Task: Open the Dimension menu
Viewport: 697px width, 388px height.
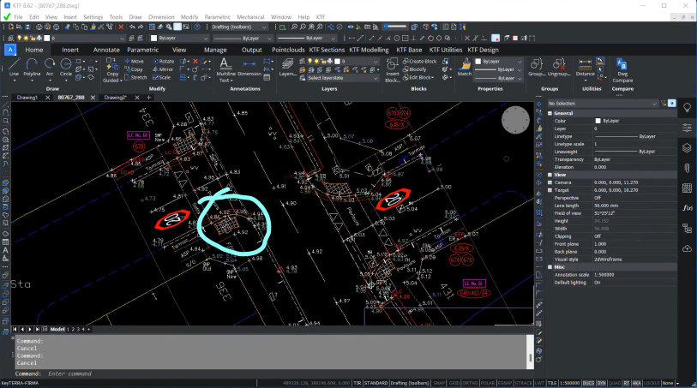Action: click(x=160, y=16)
